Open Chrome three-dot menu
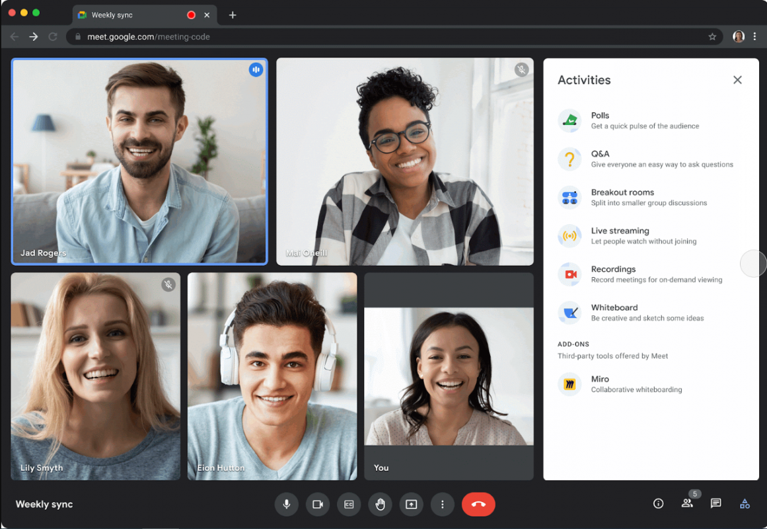The height and width of the screenshot is (529, 767). tap(754, 37)
